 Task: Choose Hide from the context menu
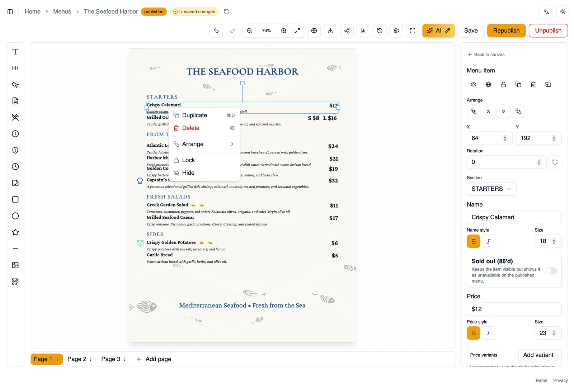pyautogui.click(x=204, y=173)
